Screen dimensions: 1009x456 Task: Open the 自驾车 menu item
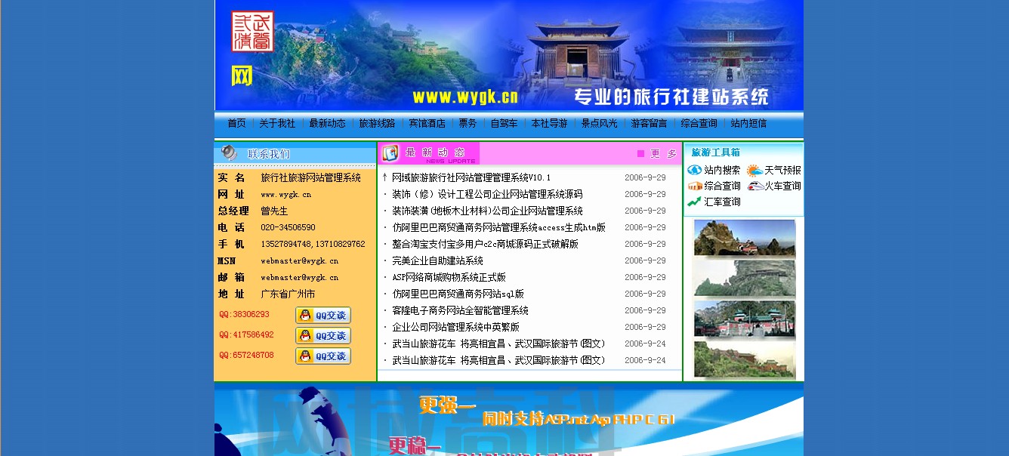[504, 123]
